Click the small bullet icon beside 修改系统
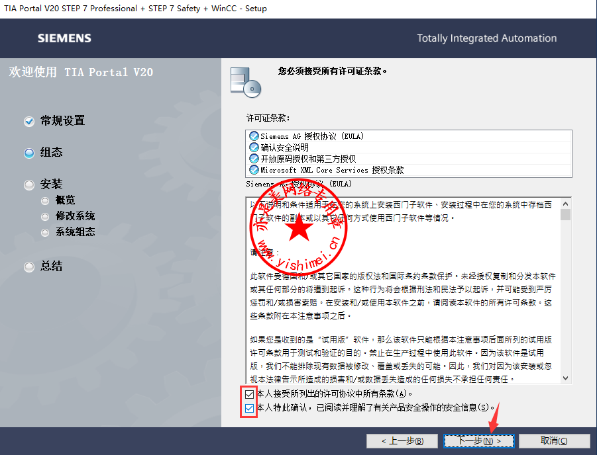 click(45, 217)
